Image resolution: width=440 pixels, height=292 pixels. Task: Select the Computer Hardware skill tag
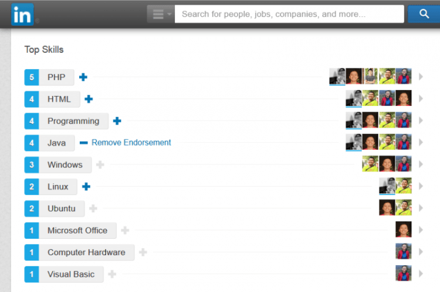point(79,252)
